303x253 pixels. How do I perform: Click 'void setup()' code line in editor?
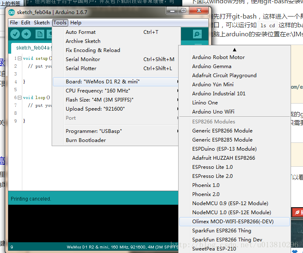[37, 58]
